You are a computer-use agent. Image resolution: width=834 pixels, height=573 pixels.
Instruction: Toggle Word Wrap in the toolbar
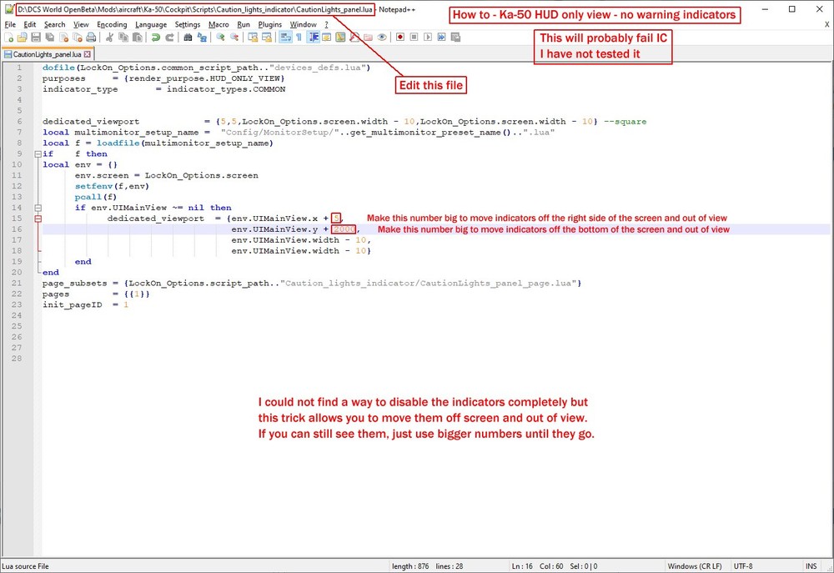285,38
